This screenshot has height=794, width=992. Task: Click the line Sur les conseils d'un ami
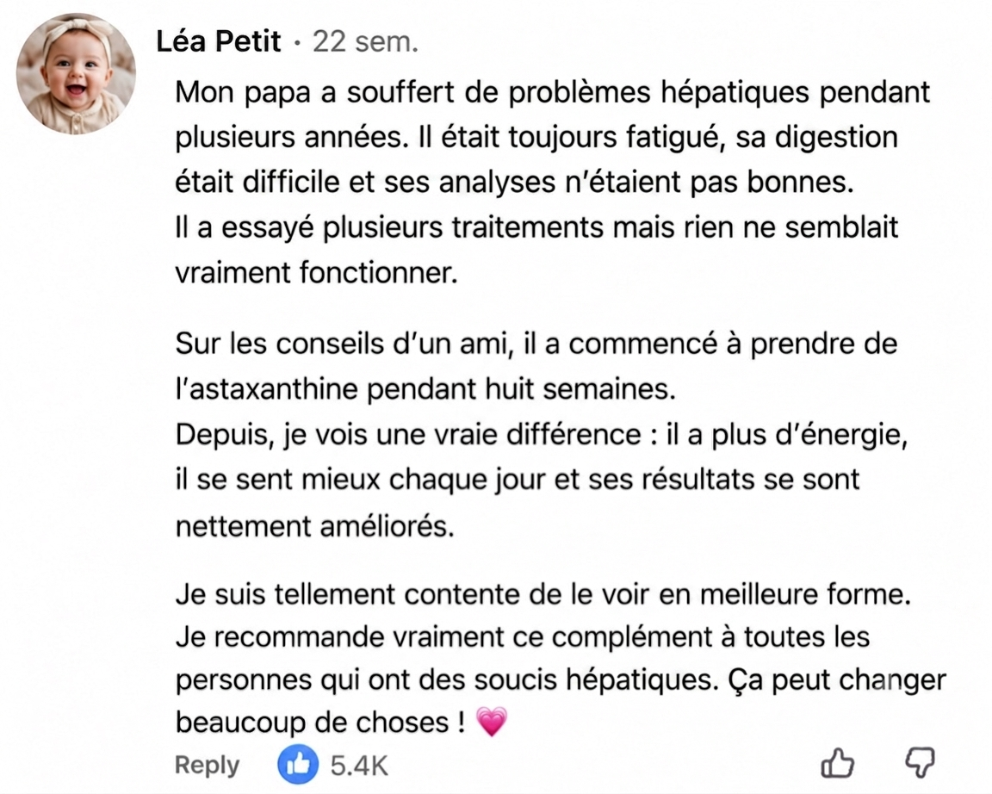click(536, 344)
